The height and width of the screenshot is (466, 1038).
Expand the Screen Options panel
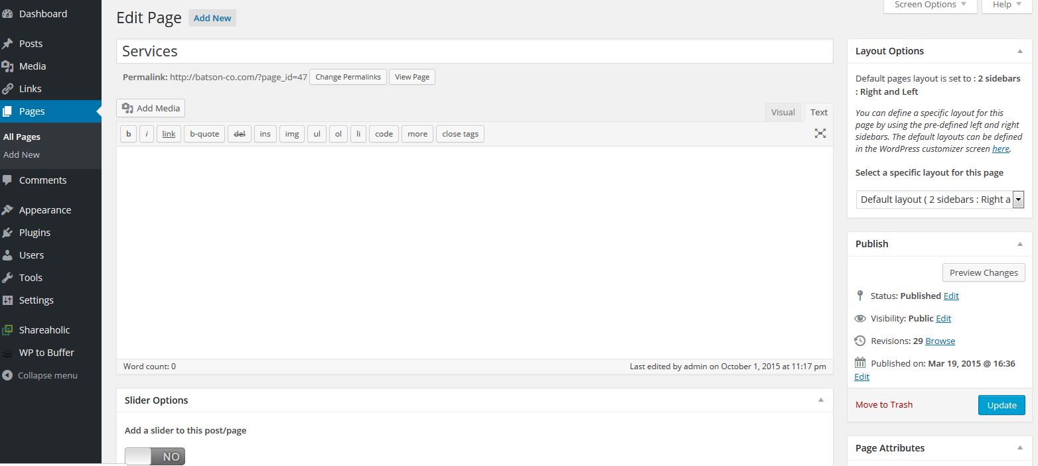point(930,5)
